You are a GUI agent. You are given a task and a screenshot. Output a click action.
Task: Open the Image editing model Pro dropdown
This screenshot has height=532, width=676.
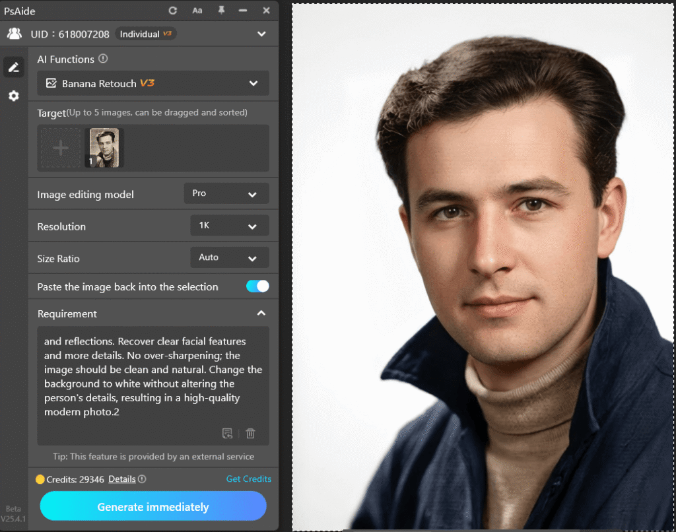click(226, 193)
